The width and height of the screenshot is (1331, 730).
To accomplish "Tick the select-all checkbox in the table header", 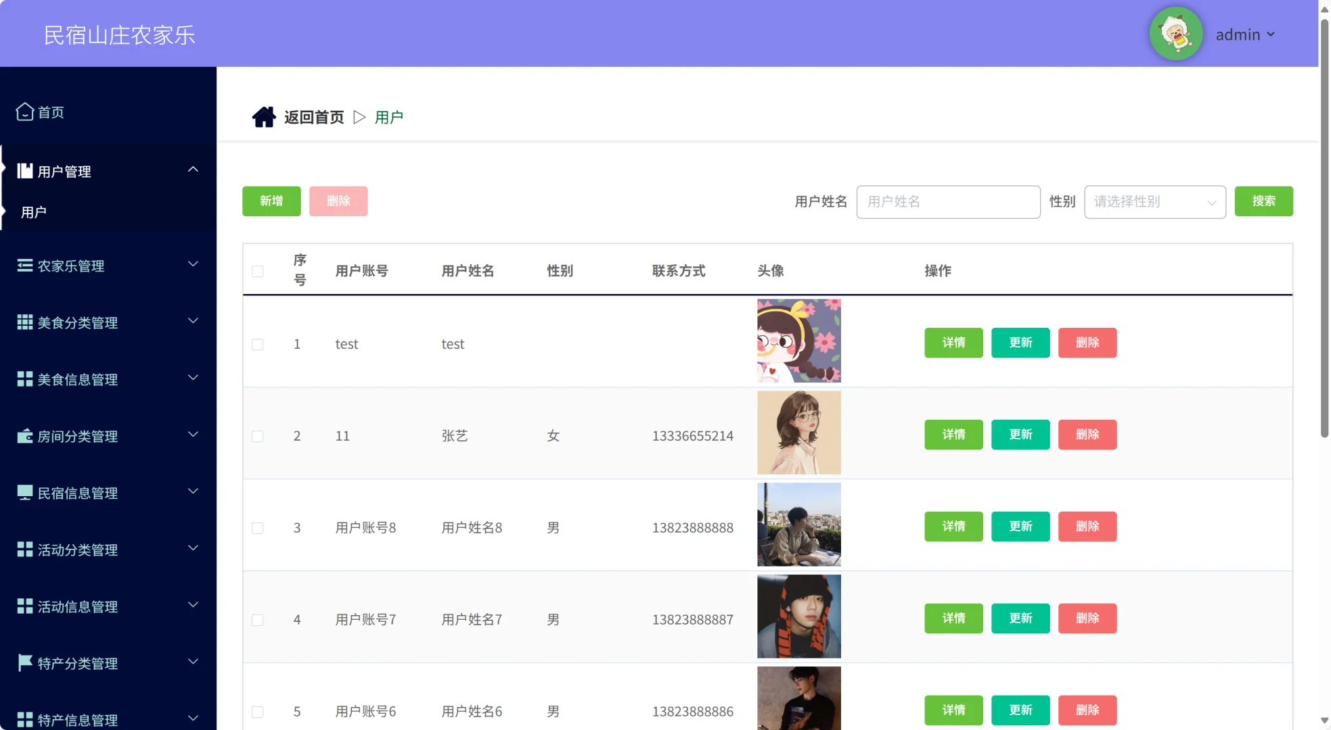I will point(258,271).
